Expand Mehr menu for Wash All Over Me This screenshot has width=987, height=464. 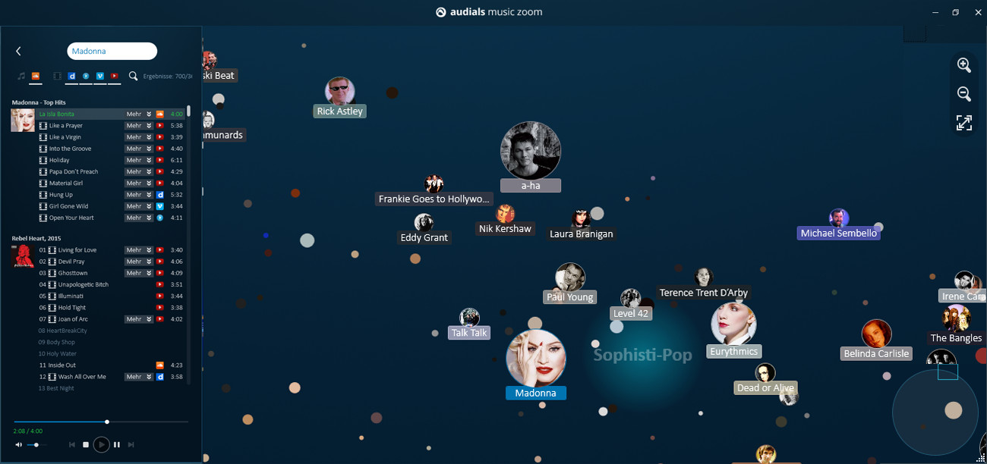(x=139, y=377)
